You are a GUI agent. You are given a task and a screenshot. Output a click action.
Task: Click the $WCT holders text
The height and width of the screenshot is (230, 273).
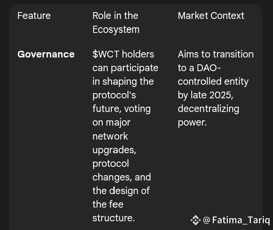[x=123, y=54]
